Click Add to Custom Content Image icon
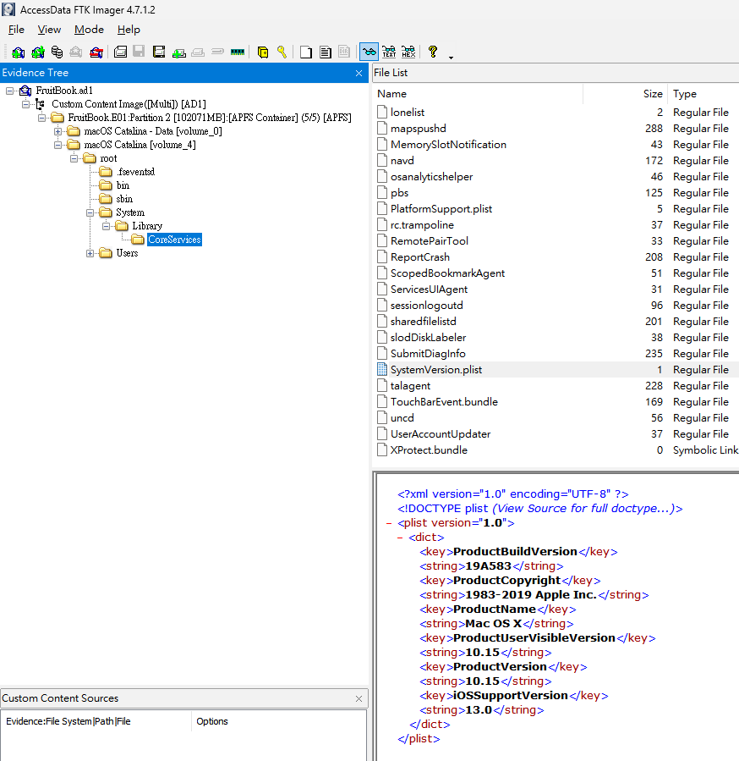This screenshot has height=761, width=739. pyautogui.click(x=178, y=52)
